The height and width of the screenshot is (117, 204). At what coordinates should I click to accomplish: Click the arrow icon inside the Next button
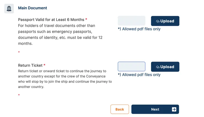(174, 109)
